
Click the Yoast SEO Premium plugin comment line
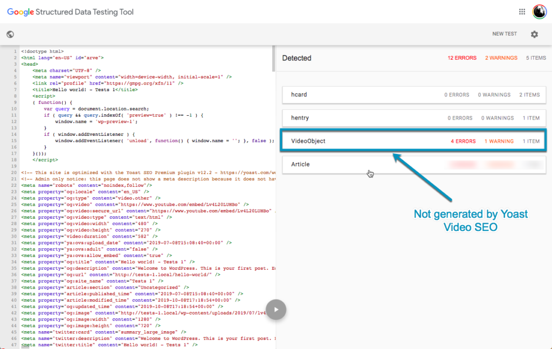(x=148, y=173)
